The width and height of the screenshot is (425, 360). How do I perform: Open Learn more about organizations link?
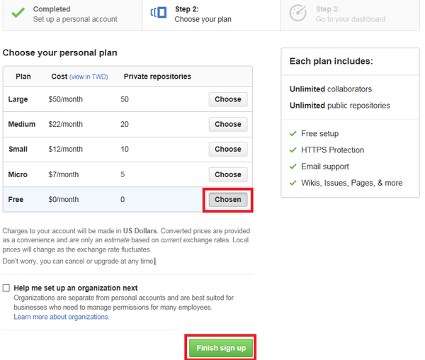(62, 317)
